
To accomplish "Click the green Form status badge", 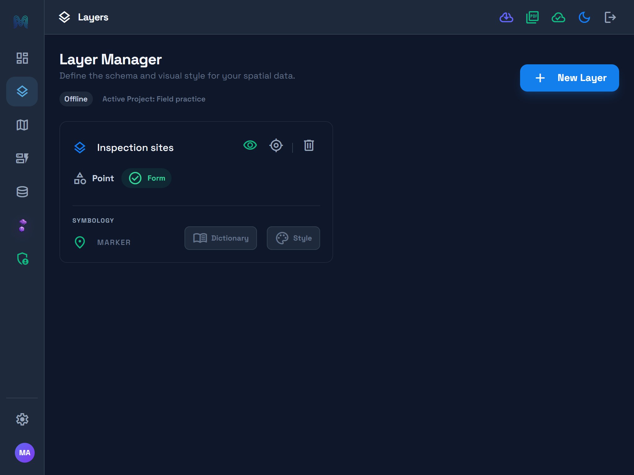I will tap(146, 178).
